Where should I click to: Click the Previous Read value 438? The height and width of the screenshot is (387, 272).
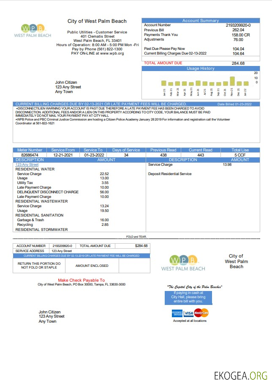click(x=163, y=155)
